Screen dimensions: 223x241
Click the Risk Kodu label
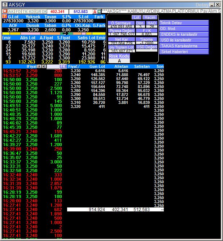[119, 56]
